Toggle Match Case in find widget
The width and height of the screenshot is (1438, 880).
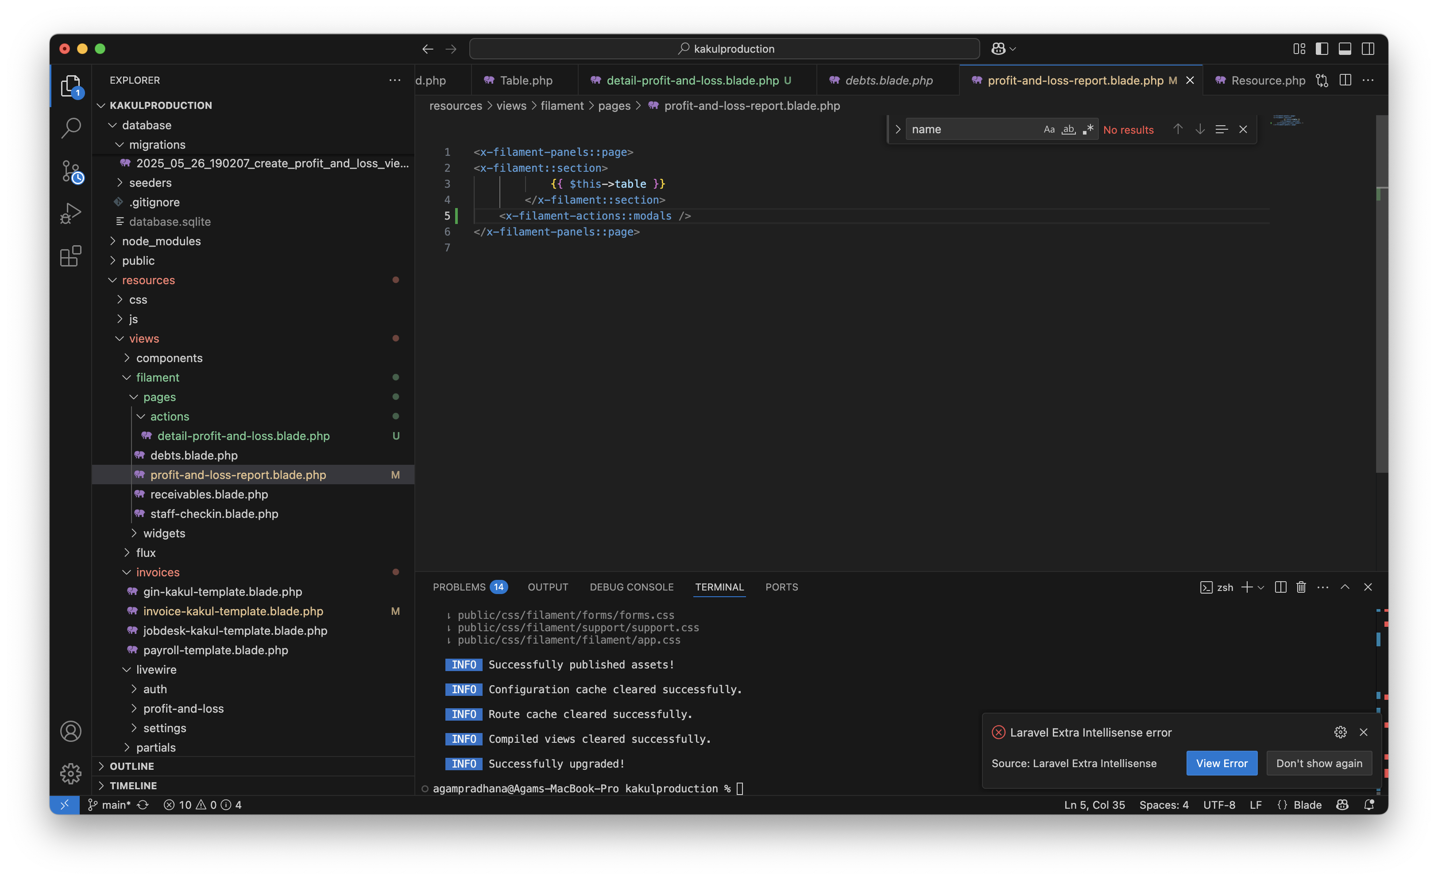[x=1049, y=130]
